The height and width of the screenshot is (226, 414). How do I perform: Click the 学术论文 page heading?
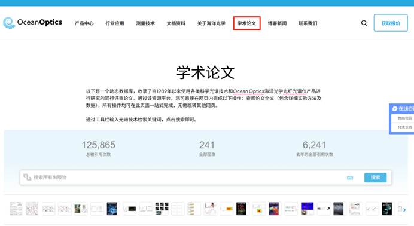[206, 72]
